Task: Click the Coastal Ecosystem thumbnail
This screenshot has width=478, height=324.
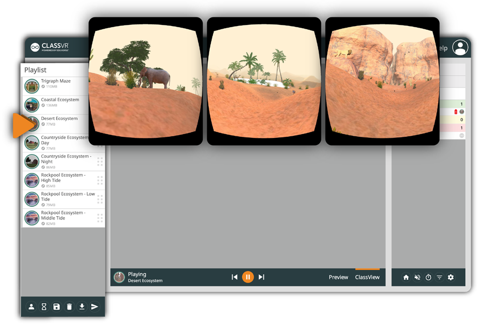Action: (32, 105)
